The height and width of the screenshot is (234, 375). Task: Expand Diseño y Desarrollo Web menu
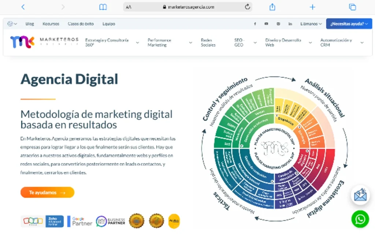pos(289,42)
